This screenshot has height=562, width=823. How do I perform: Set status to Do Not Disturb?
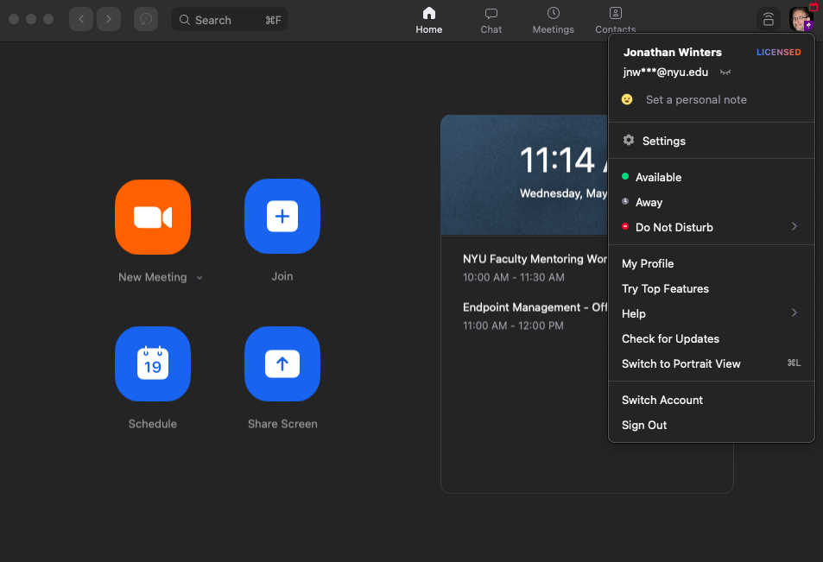click(x=712, y=227)
